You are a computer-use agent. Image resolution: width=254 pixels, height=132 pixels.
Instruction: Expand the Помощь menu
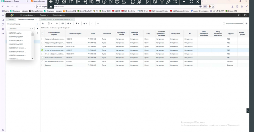coord(44,15)
